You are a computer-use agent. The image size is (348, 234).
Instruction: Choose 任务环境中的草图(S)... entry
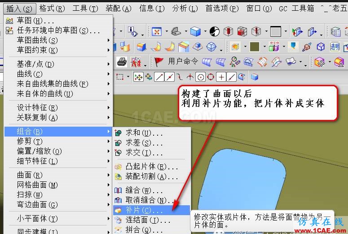[x=58, y=31]
